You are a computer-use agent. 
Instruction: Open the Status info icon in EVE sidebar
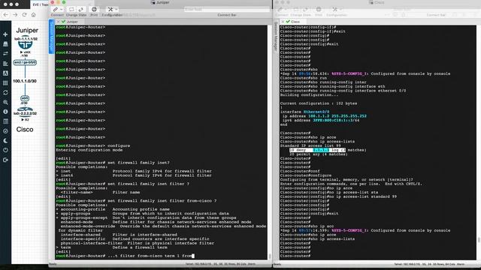[5, 112]
